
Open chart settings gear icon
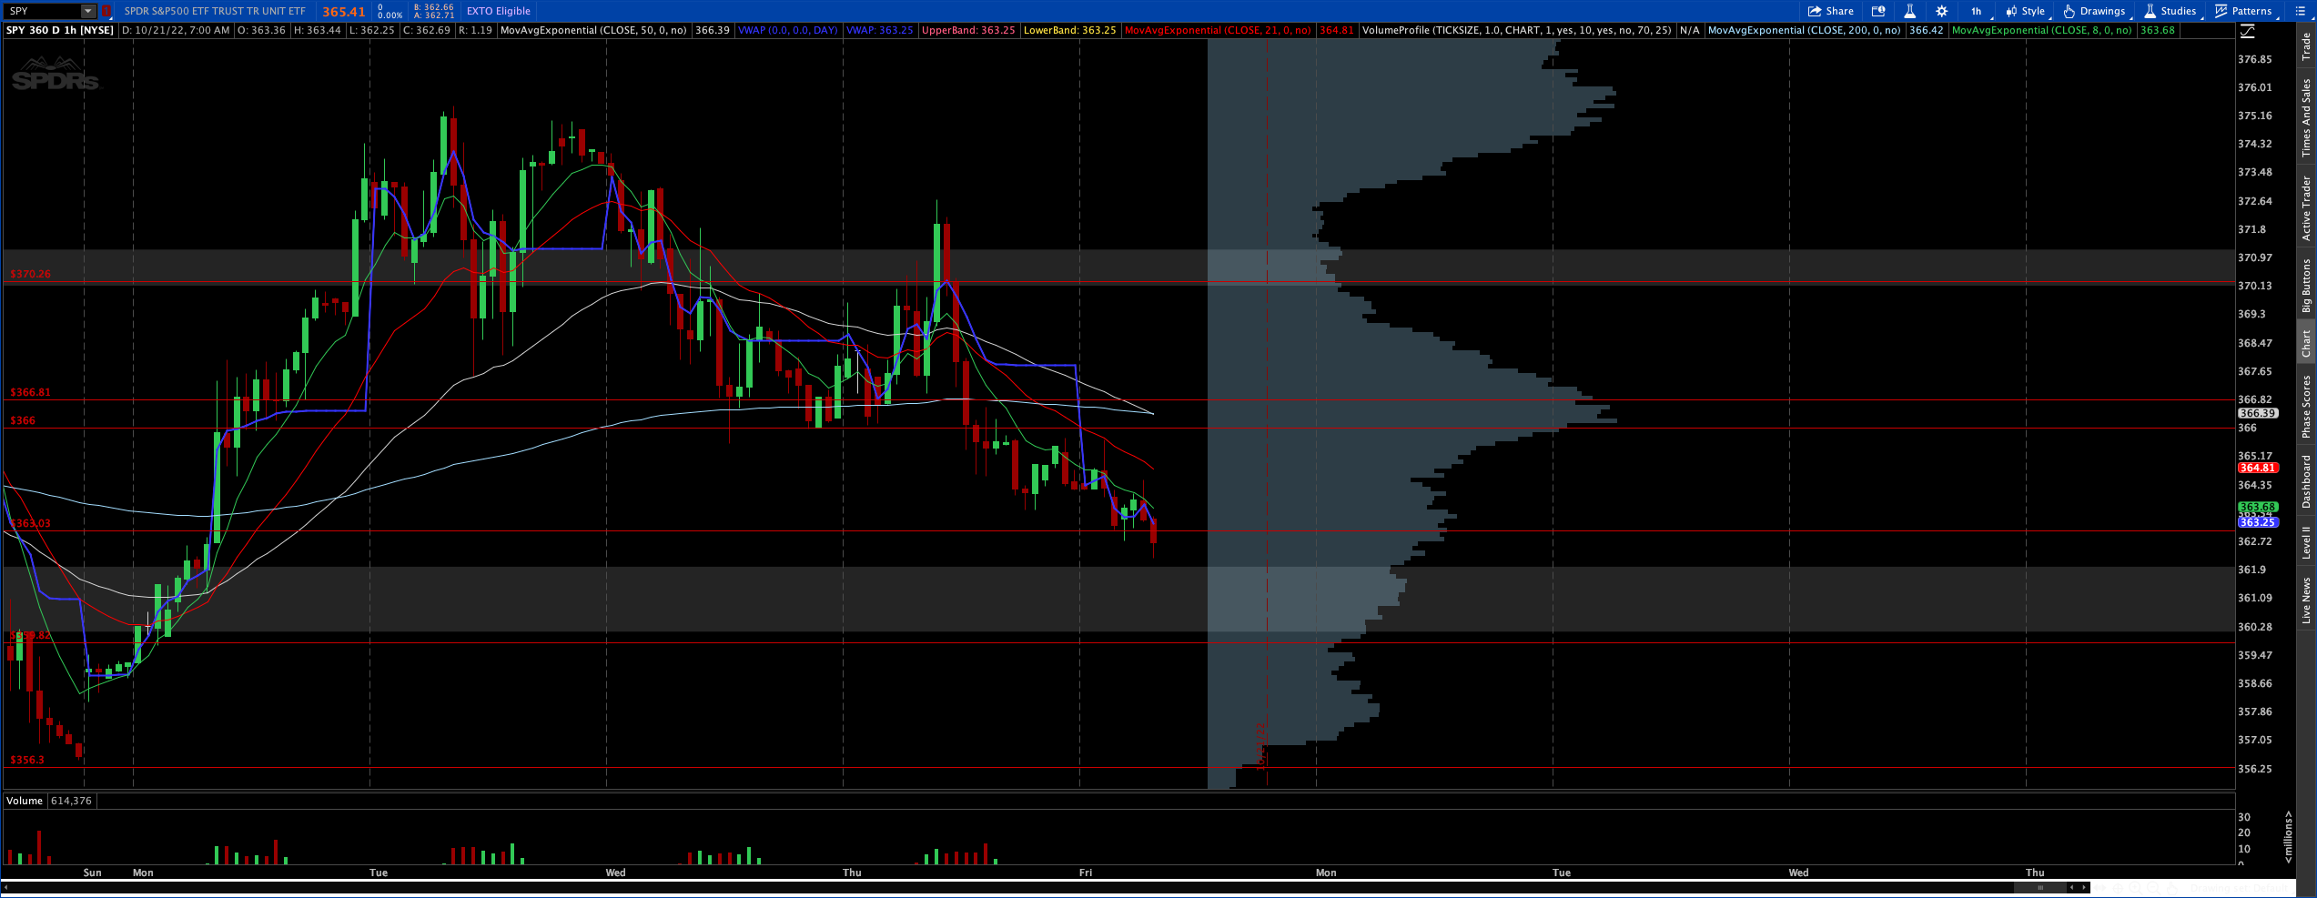click(x=1941, y=11)
